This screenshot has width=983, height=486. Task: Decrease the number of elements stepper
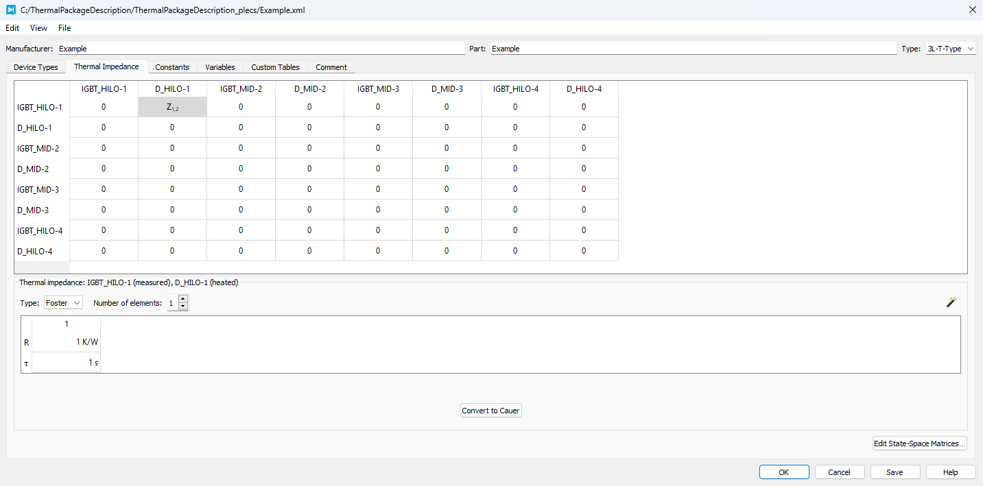tap(182, 306)
